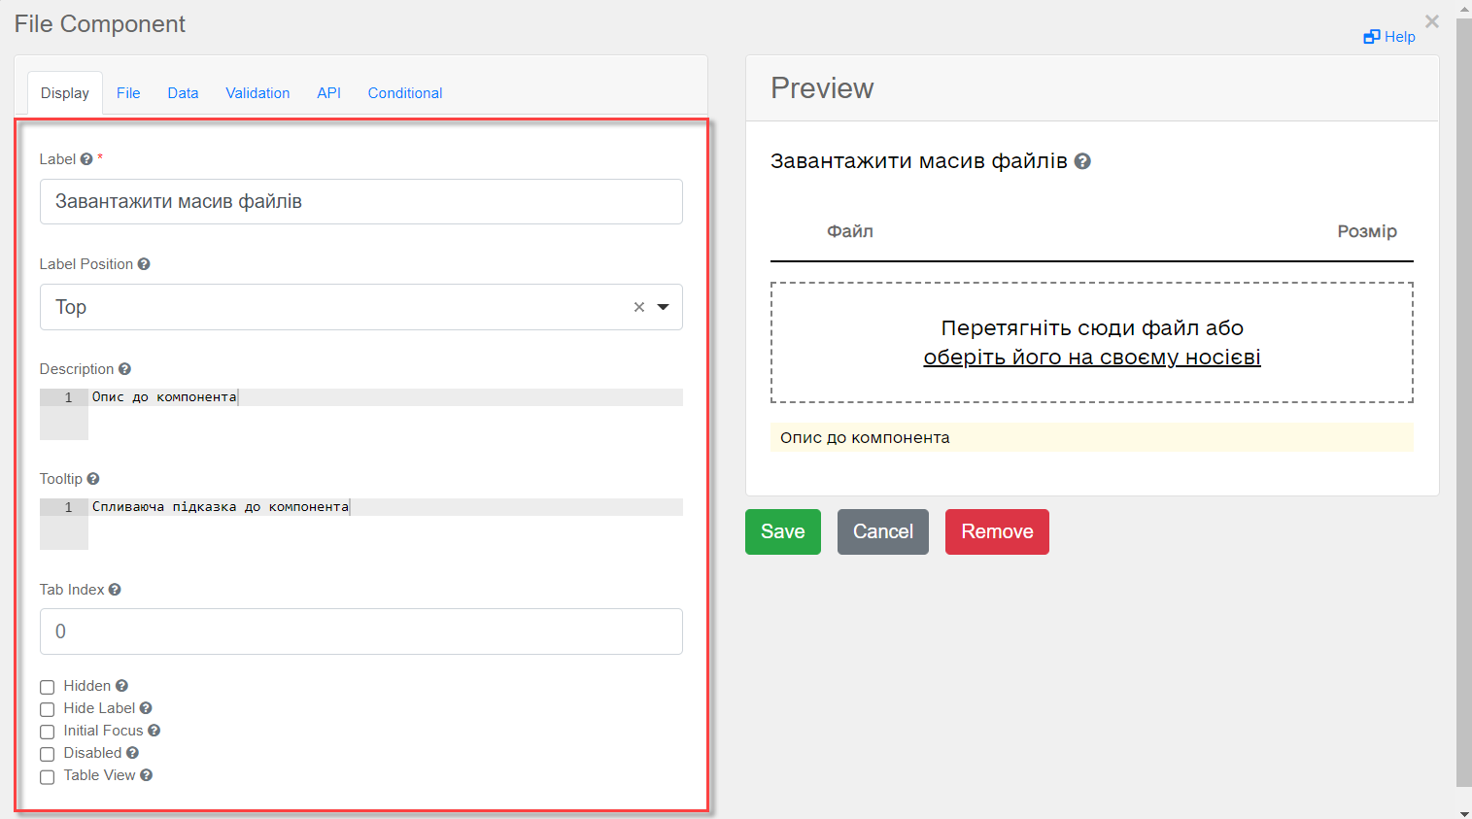Open the Label Position dropdown arrow
Viewport: 1472px width, 819px height.
[664, 307]
